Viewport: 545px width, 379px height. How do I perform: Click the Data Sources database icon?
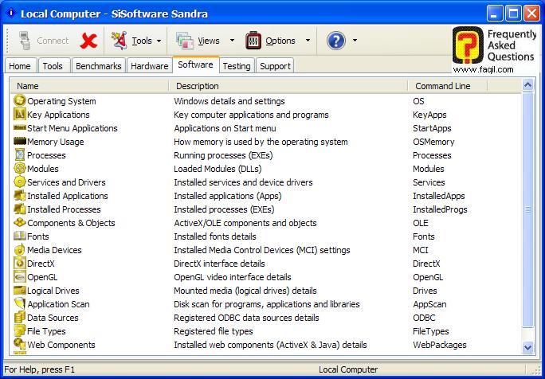coord(20,317)
